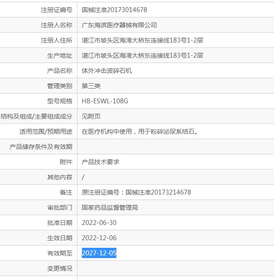Click the remark text containing 原注册证编号
Viewport: 274px width, 280px height.
(x=136, y=192)
